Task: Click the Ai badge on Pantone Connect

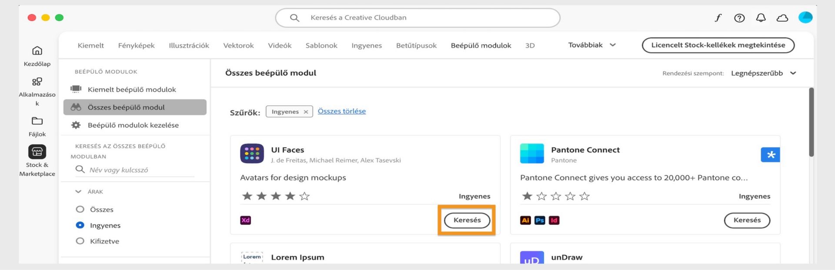Action: (525, 220)
